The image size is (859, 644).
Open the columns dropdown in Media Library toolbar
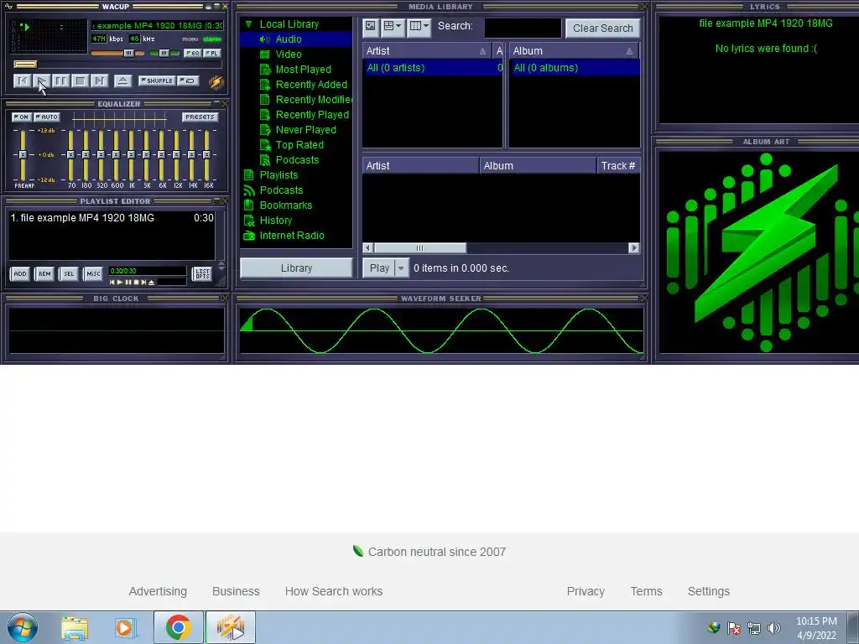[419, 26]
